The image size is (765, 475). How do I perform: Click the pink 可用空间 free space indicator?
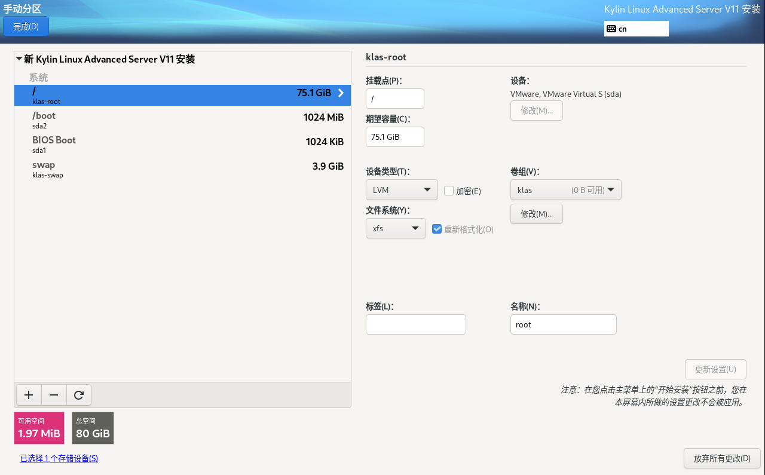[39, 428]
